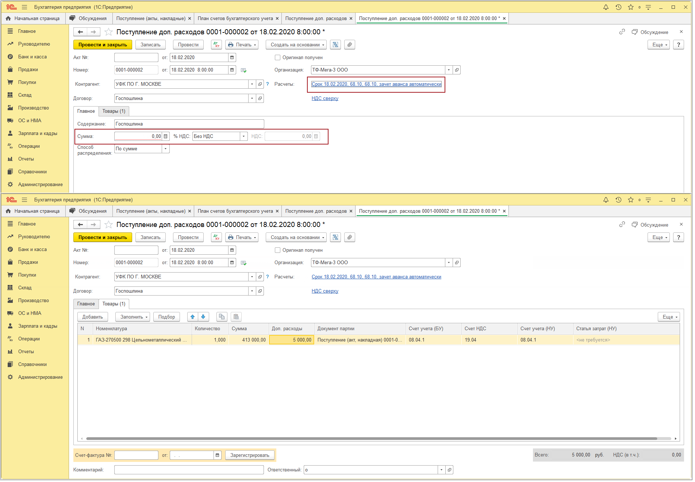Image resolution: width=695 pixels, height=482 pixels.
Task: Open favorites star in the lower window title bar
Action: point(631,200)
